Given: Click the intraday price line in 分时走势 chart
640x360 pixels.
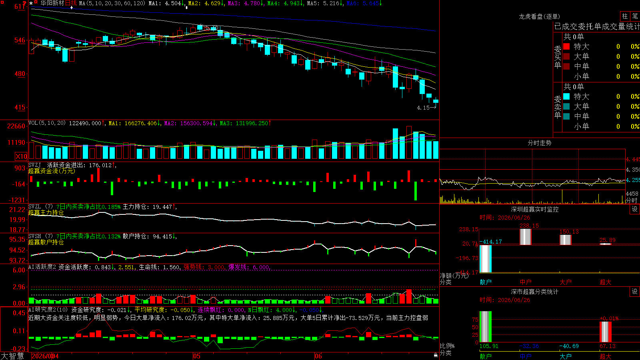Looking at the screenshot, I should tap(532, 183).
